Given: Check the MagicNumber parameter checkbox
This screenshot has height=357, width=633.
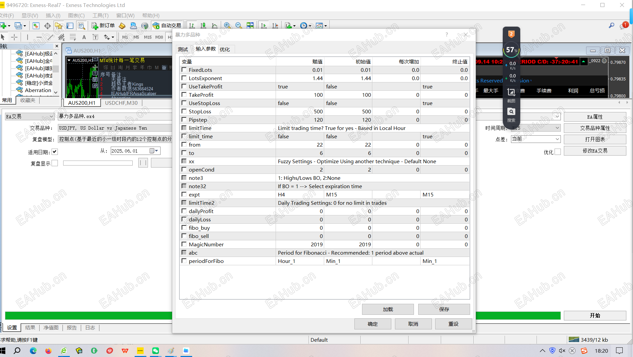Looking at the screenshot, I should 184,244.
